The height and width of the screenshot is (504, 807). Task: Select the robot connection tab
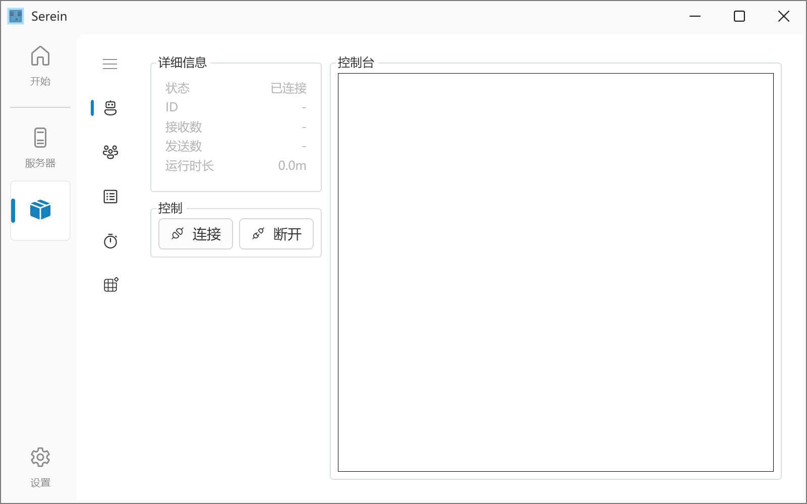point(110,108)
